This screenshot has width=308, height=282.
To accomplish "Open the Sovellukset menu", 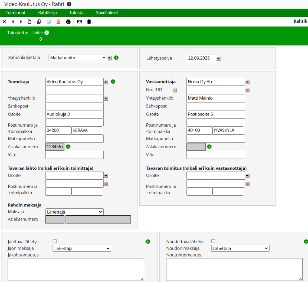I will [107, 13].
